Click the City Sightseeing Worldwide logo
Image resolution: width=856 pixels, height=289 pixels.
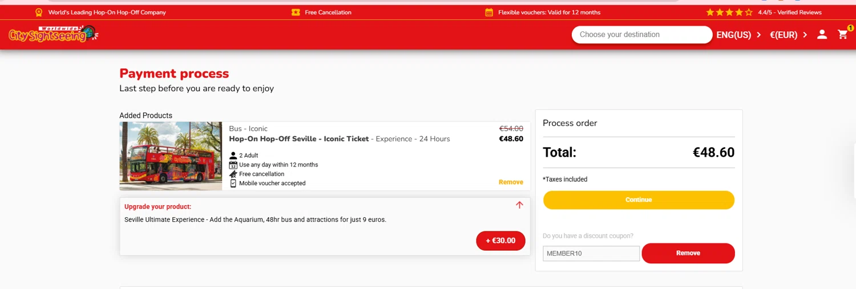pos(54,34)
